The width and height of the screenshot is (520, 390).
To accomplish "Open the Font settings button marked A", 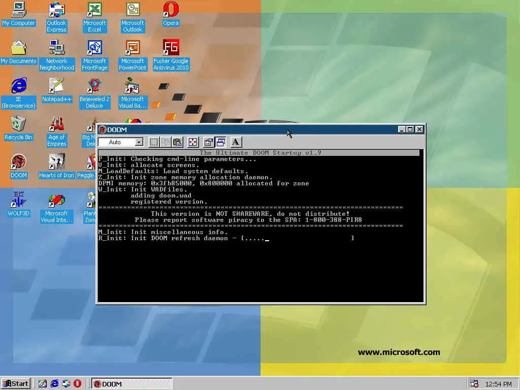I will (x=236, y=142).
